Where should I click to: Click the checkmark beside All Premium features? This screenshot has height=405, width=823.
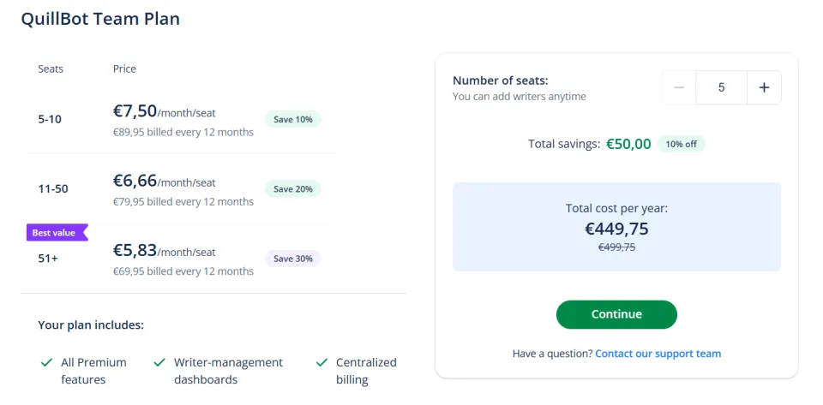pyautogui.click(x=46, y=362)
